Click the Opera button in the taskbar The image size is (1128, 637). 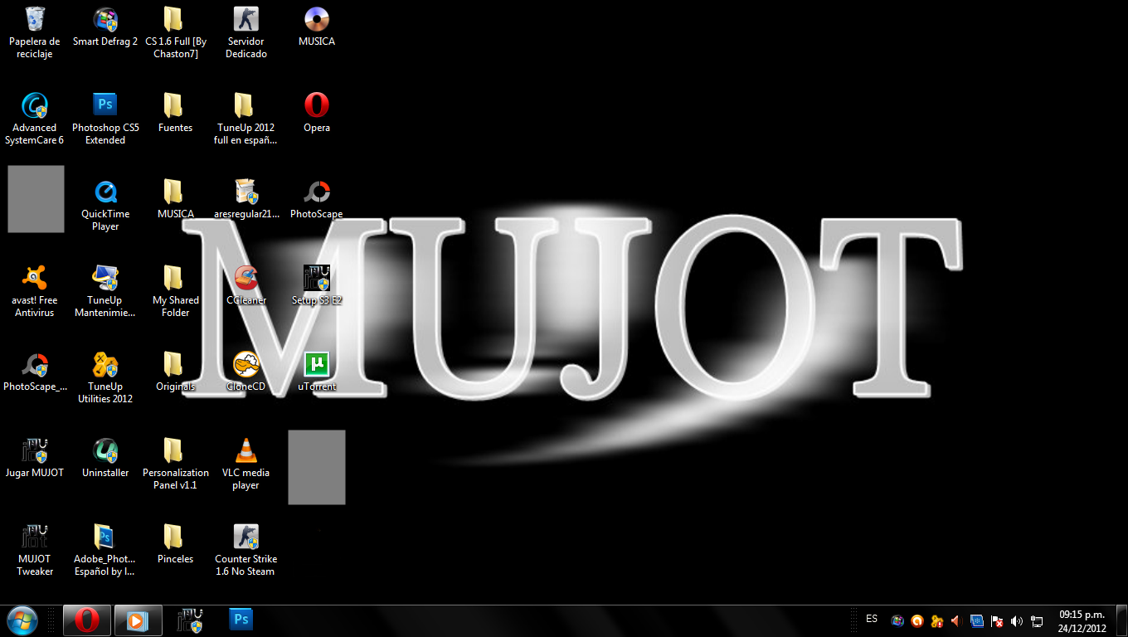[x=87, y=620]
